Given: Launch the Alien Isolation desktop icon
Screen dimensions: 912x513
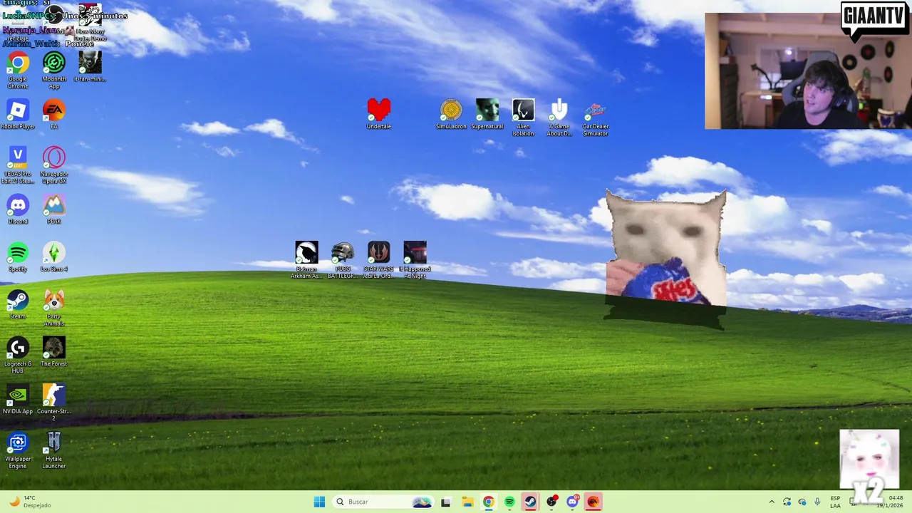Looking at the screenshot, I should 523,118.
